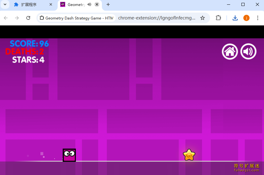Open the orange profile avatar
Viewport: 264px width, 175px height.
pos(246,18)
